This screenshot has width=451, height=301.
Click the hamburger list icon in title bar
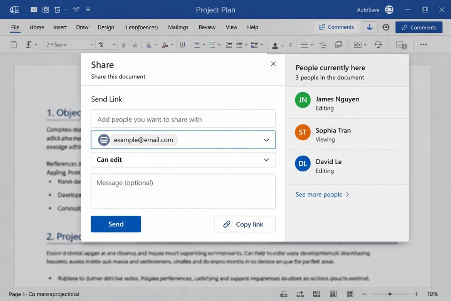(x=88, y=9)
